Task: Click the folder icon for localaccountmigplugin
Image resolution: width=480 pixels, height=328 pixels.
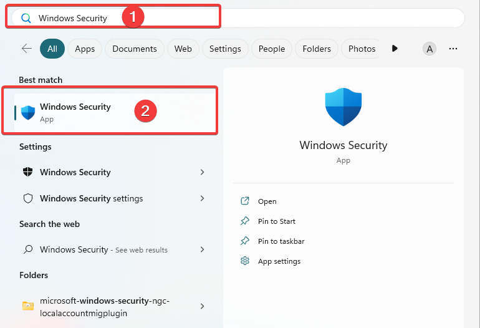Action: (28, 306)
